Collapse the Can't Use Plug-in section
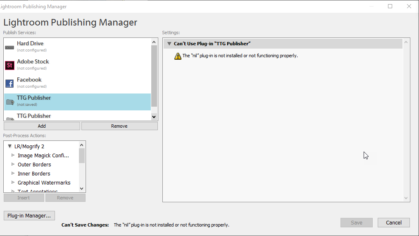This screenshot has width=419, height=236. pos(169,44)
